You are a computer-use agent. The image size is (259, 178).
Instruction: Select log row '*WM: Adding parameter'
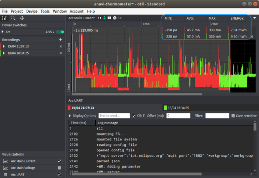point(161,167)
